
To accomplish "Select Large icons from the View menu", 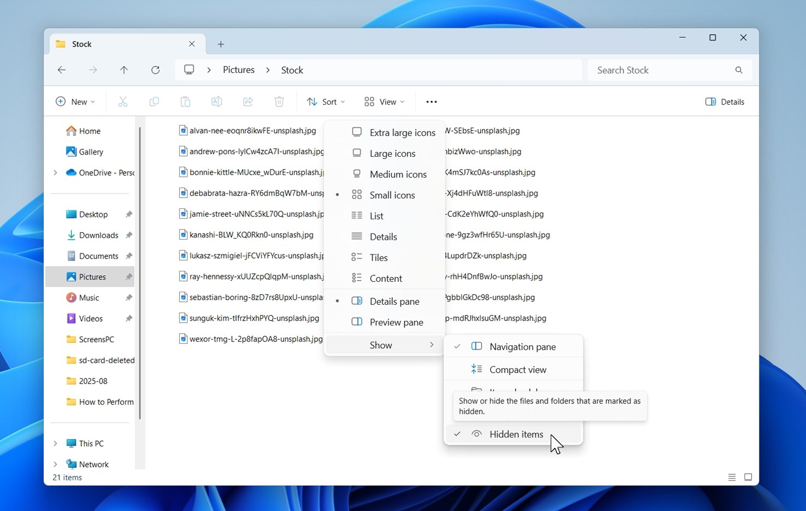I will (x=392, y=154).
